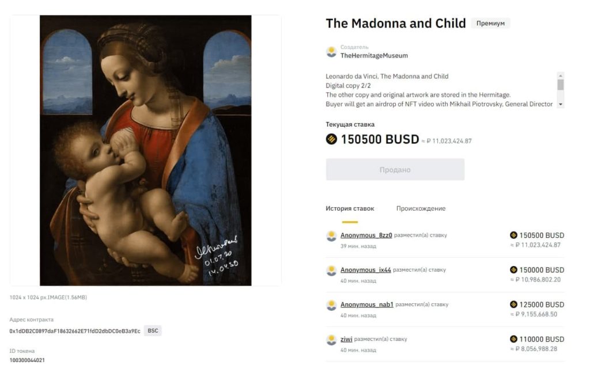Click avatar icon of ziwi bidder
590x369 pixels.
pos(331,340)
